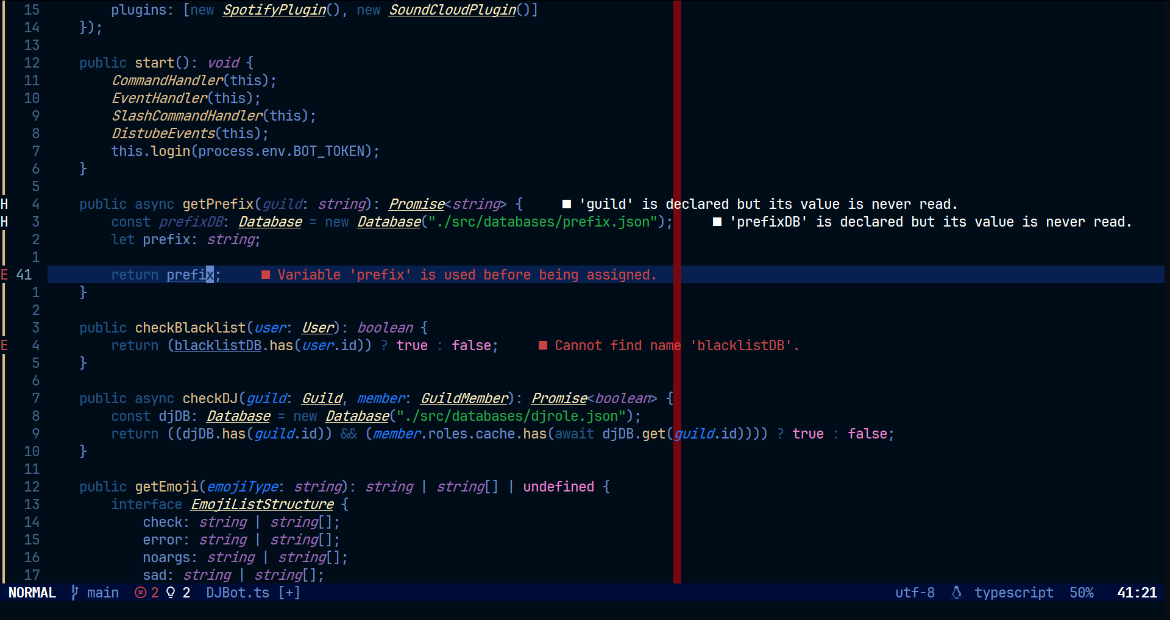Click the 'boolean' return type of checkBlacklist

385,328
